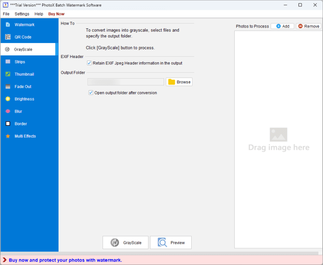Toggle Retain EXIF Jpeg Header checkbox
The width and height of the screenshot is (323, 265).
point(89,63)
